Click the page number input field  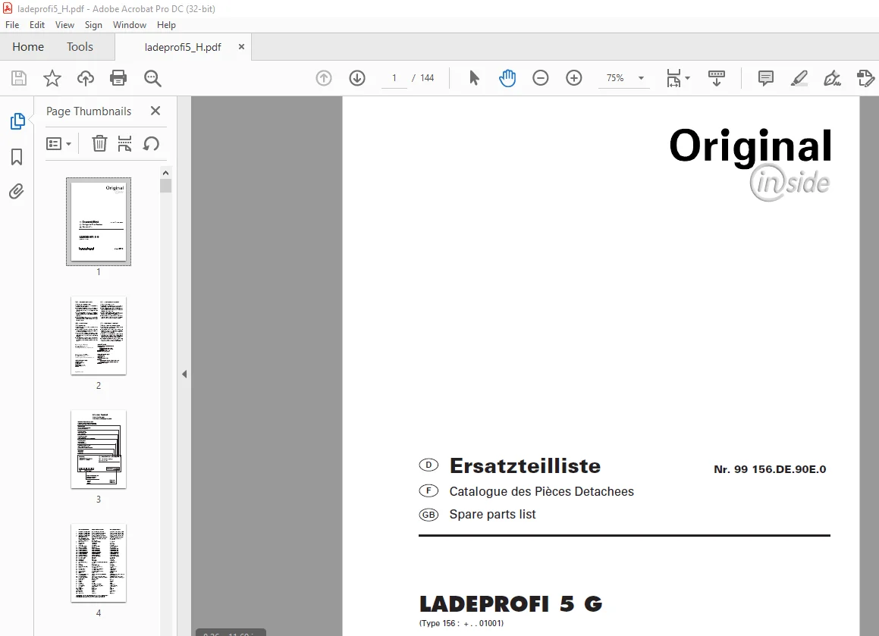pyautogui.click(x=394, y=78)
